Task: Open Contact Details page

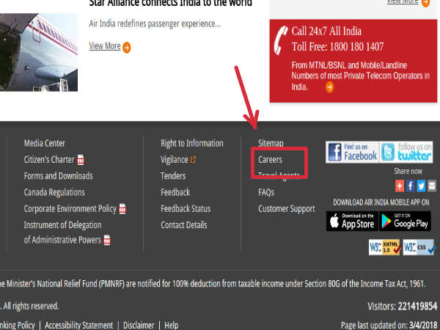Action: tap(184, 225)
